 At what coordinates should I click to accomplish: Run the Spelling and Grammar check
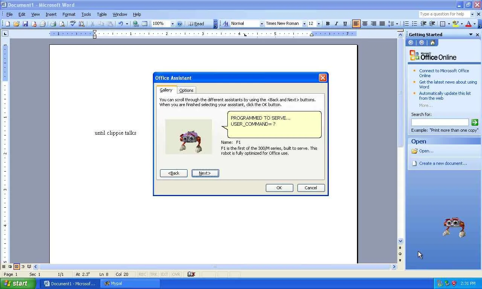click(x=73, y=24)
